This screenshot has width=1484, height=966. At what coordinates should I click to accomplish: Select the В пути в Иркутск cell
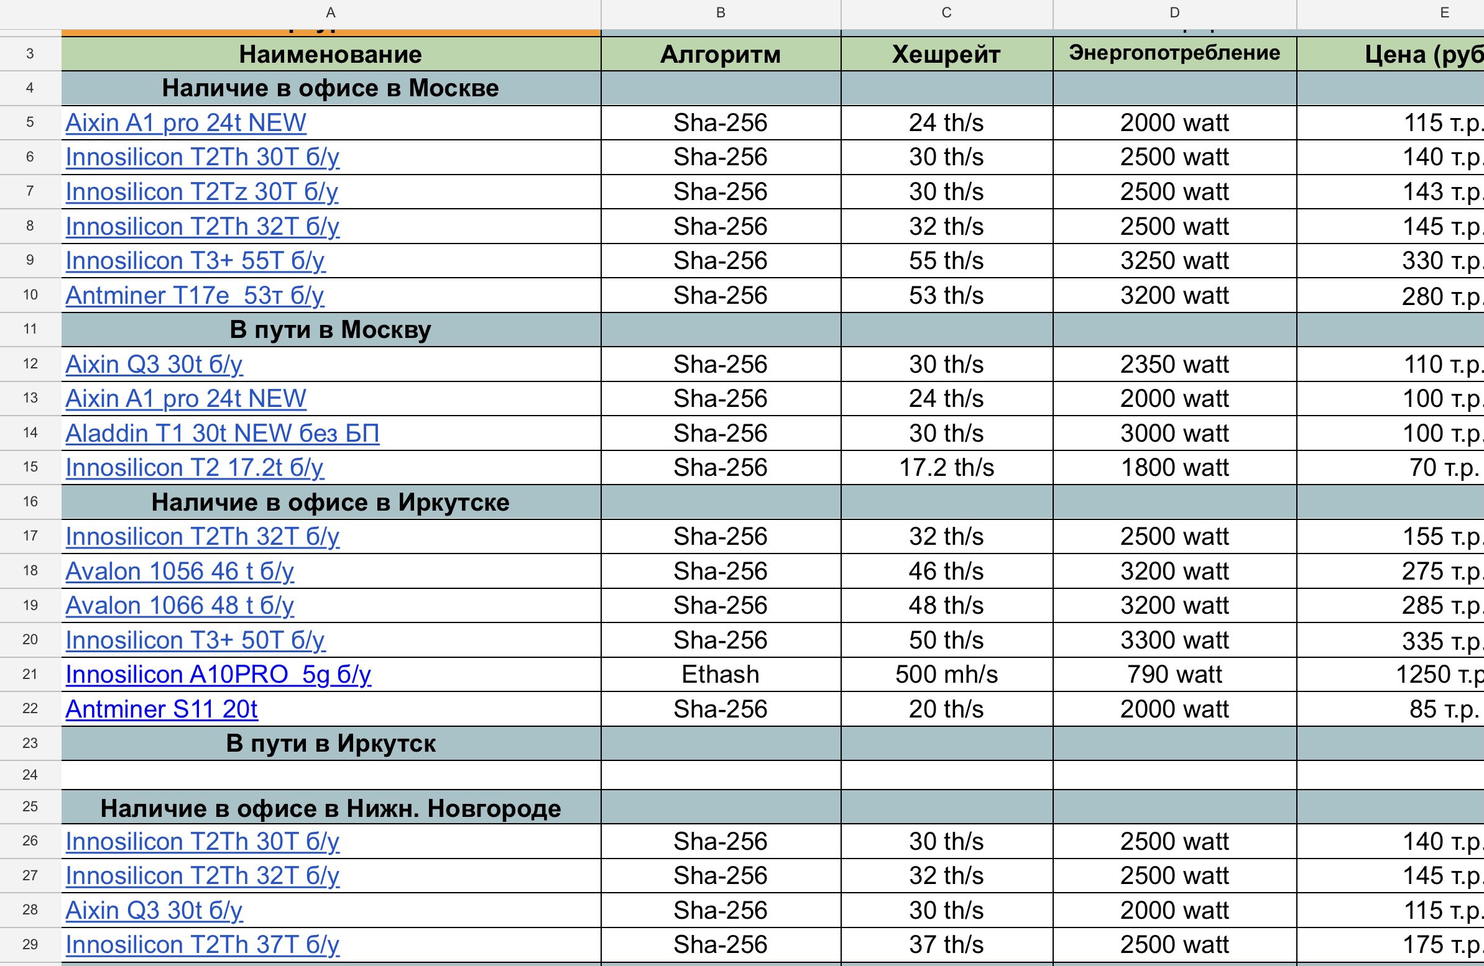point(331,744)
